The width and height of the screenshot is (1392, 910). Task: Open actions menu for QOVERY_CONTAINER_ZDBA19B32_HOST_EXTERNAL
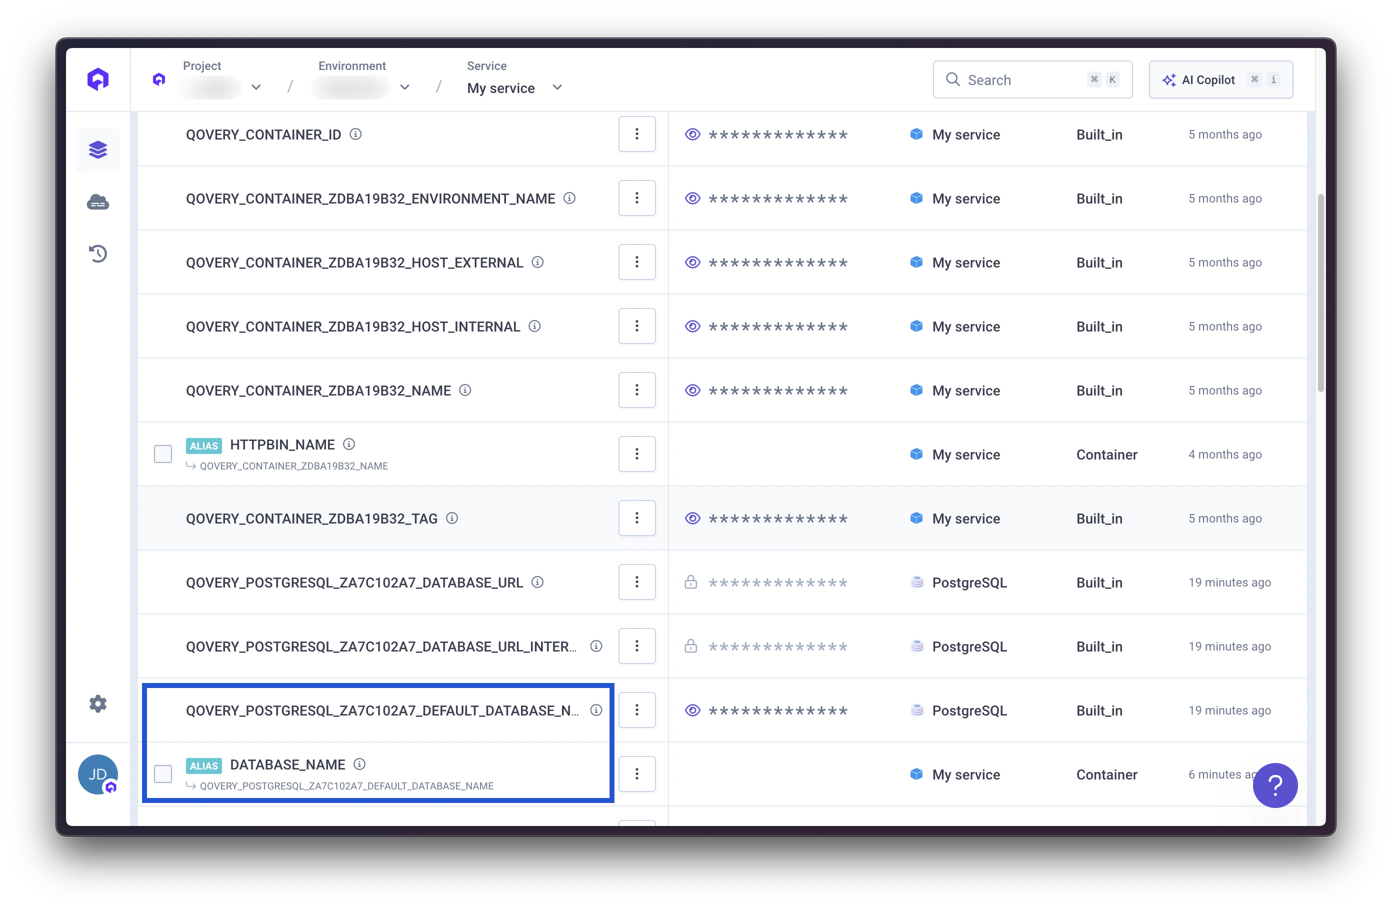pyautogui.click(x=637, y=262)
